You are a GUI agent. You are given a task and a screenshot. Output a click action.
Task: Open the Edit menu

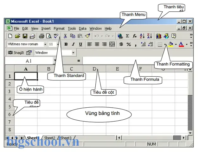[25, 28]
